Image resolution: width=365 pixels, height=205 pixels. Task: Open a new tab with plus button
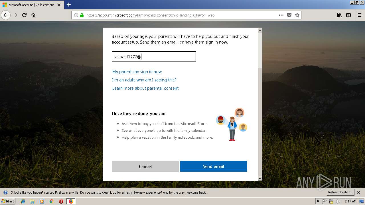click(69, 5)
